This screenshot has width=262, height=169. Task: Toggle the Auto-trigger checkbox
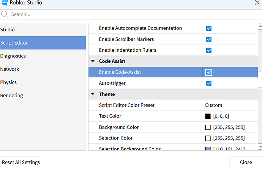209,83
